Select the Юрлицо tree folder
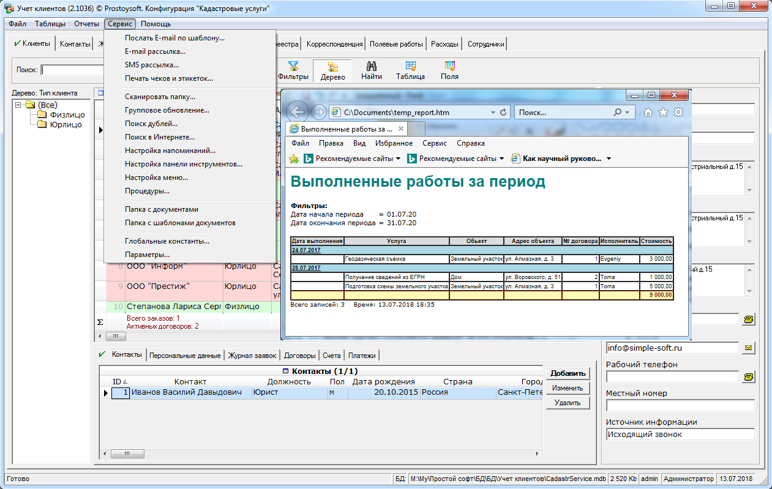This screenshot has height=489, width=772. [x=66, y=124]
